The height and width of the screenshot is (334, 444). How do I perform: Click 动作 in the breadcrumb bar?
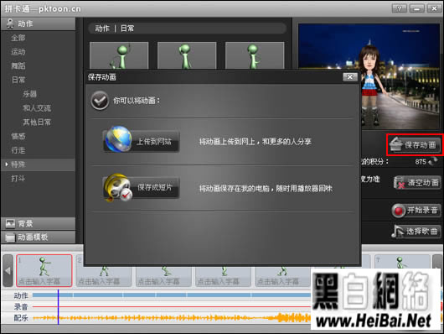pyautogui.click(x=102, y=29)
